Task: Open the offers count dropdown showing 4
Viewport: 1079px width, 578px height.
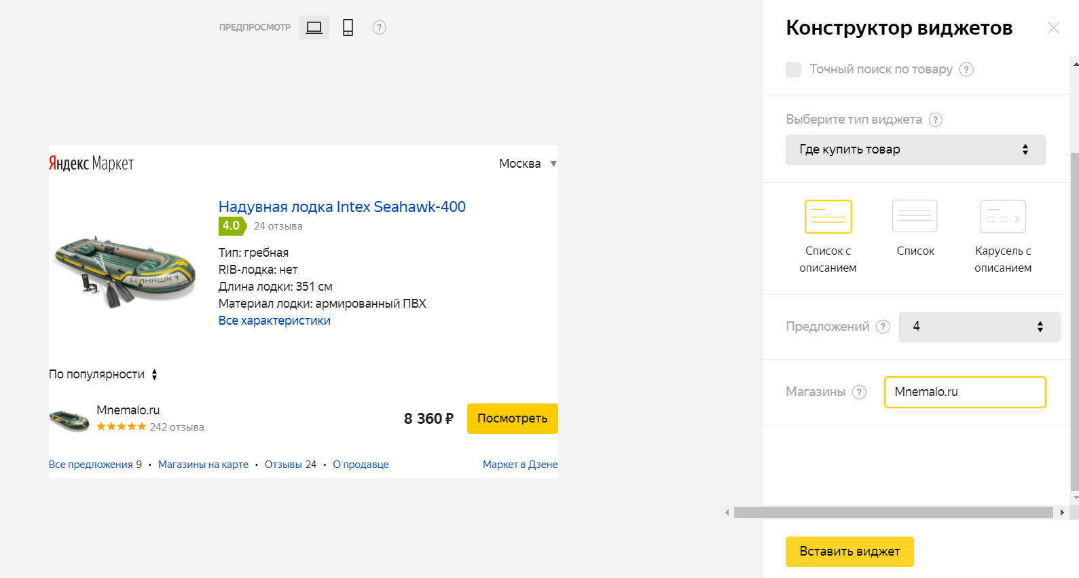Action: 979,327
